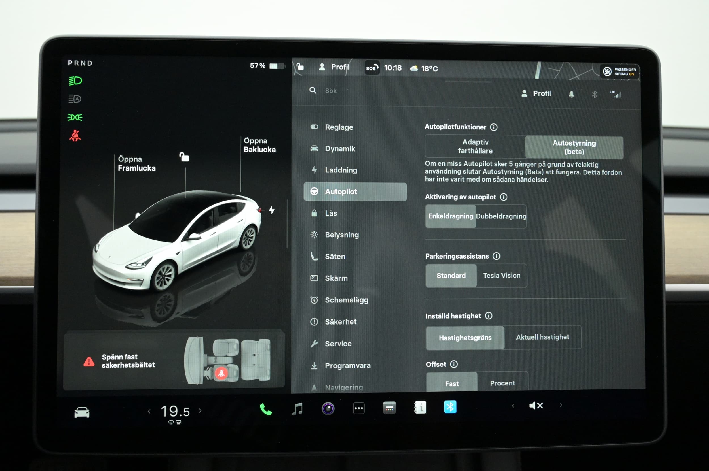Screen dimensions: 709x471
Task: Tap the muted speaker volume icon
Action: 536,406
